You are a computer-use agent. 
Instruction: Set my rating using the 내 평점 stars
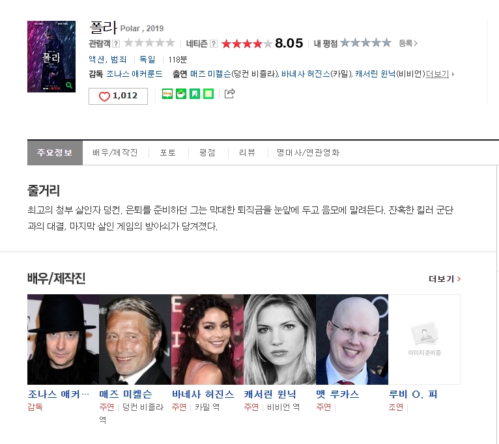[x=365, y=43]
